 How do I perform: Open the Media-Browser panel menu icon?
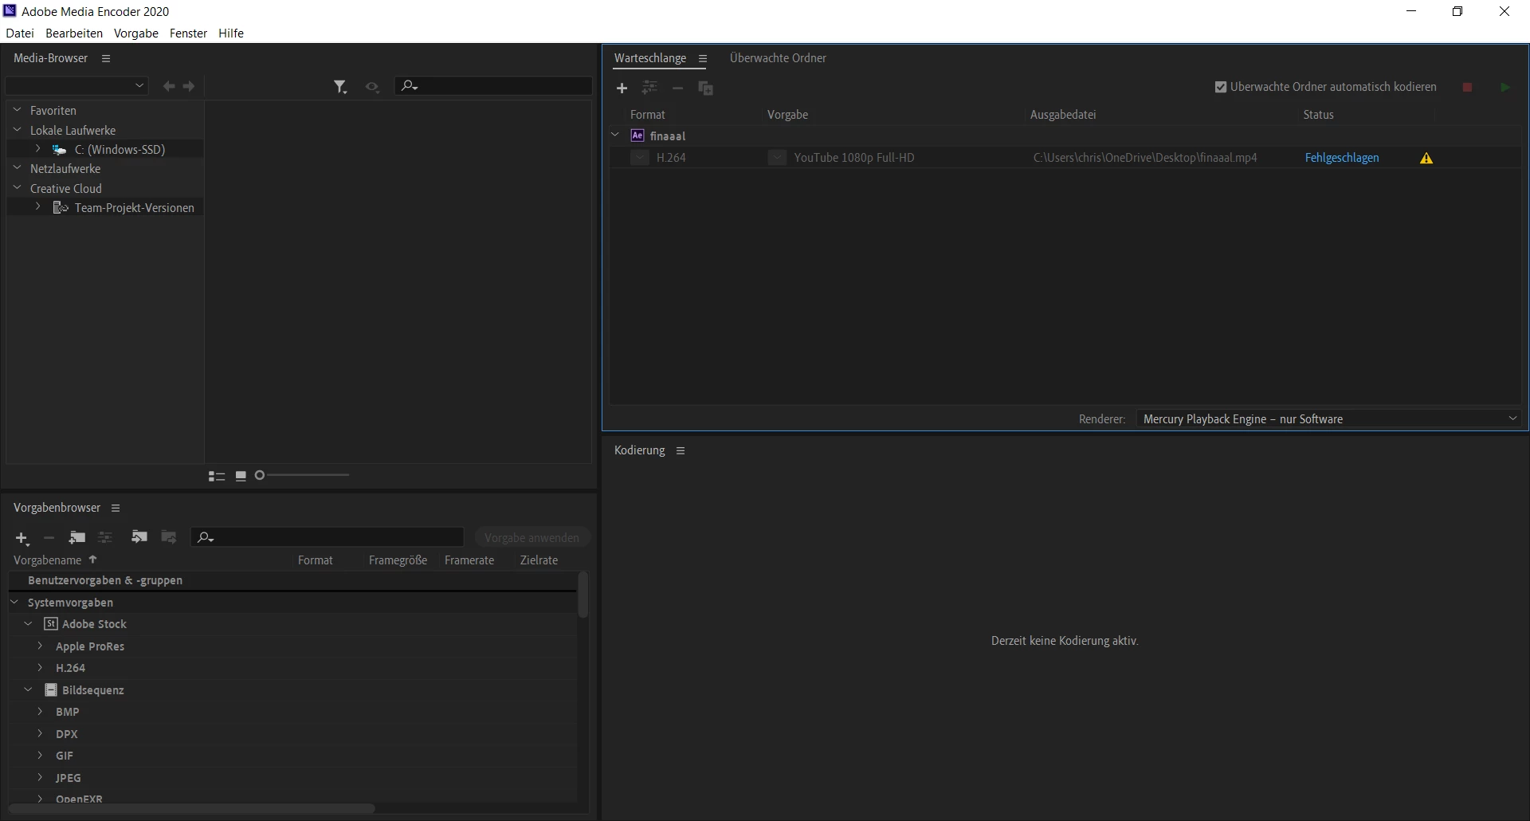pos(106,58)
